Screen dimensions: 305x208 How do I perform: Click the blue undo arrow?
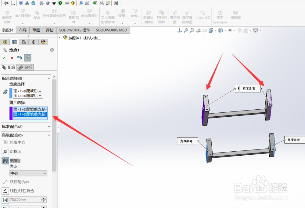[20, 58]
